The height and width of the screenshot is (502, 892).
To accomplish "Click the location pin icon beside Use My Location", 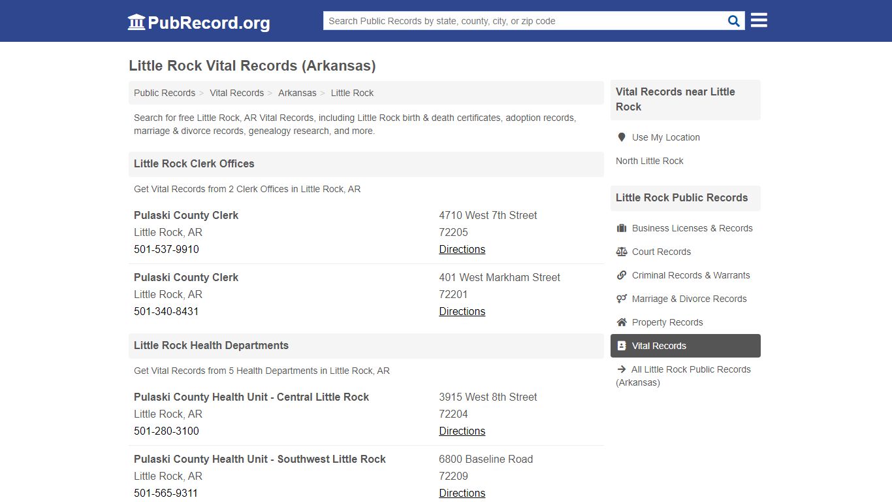I will point(622,137).
